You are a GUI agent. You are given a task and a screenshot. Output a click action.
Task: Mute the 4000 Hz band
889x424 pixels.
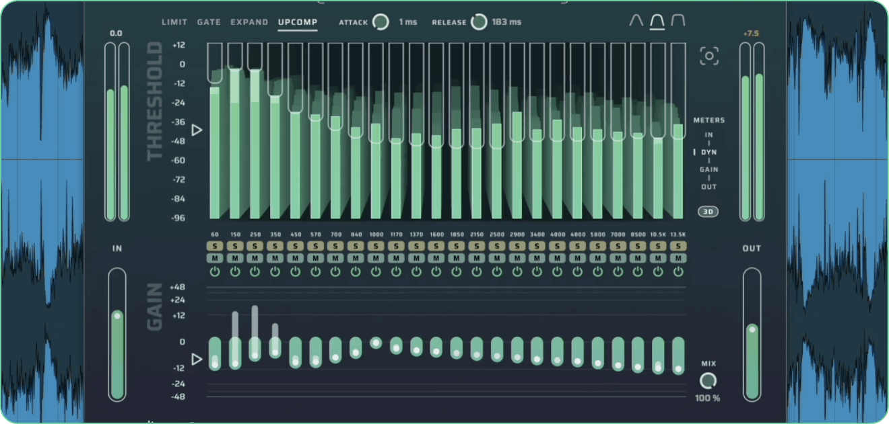[557, 259]
